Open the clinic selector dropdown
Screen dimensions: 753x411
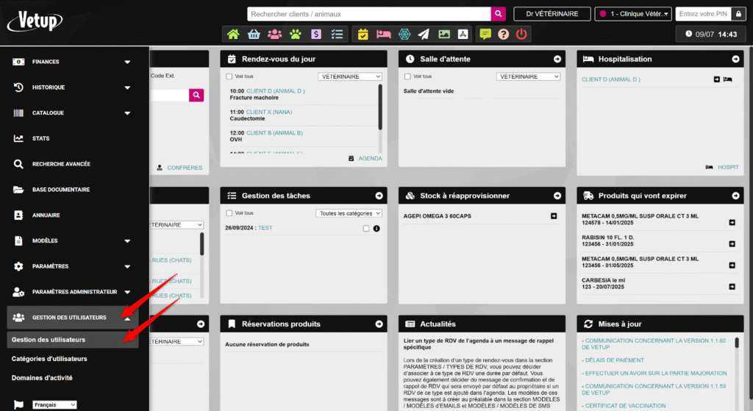(x=633, y=14)
